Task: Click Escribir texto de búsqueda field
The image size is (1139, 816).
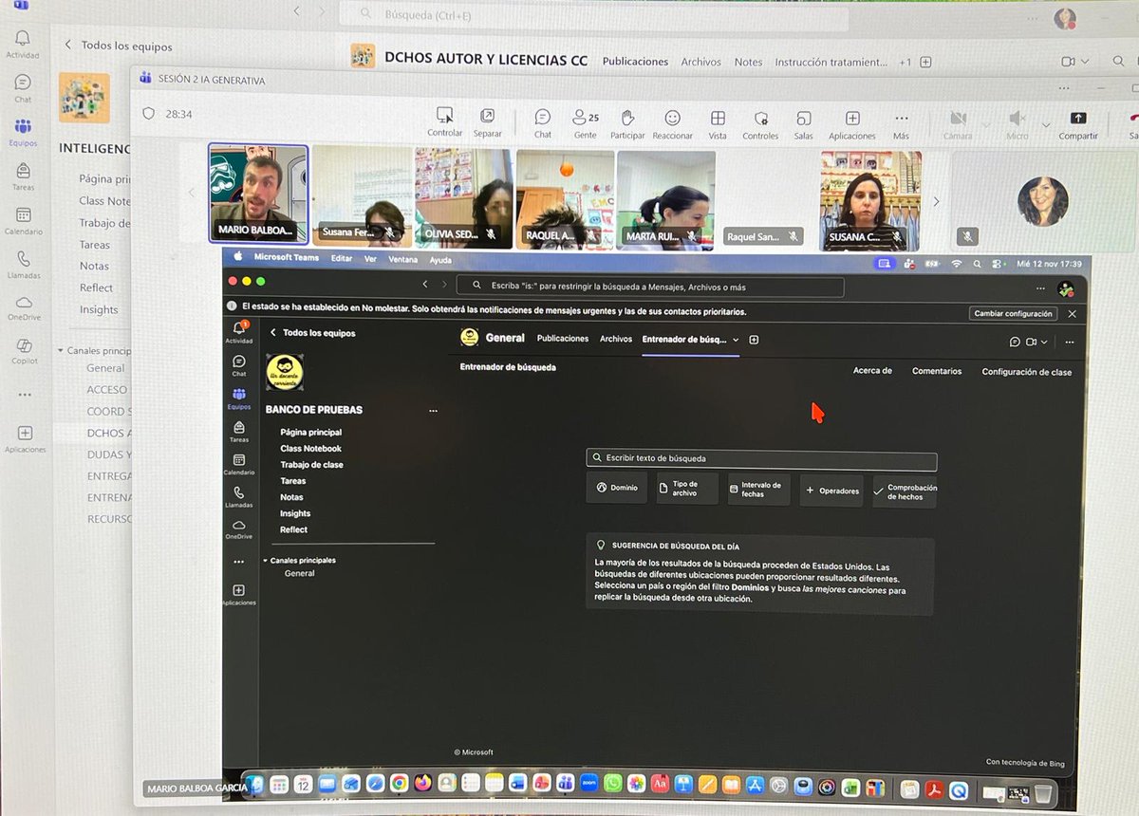Action: click(x=761, y=461)
